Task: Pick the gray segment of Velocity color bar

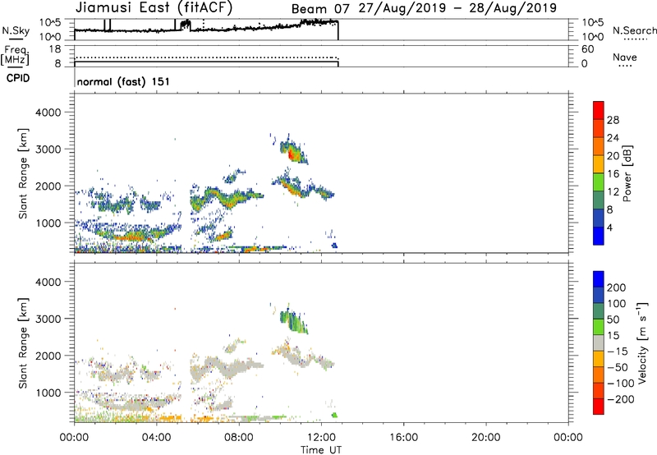Action: [x=599, y=342]
